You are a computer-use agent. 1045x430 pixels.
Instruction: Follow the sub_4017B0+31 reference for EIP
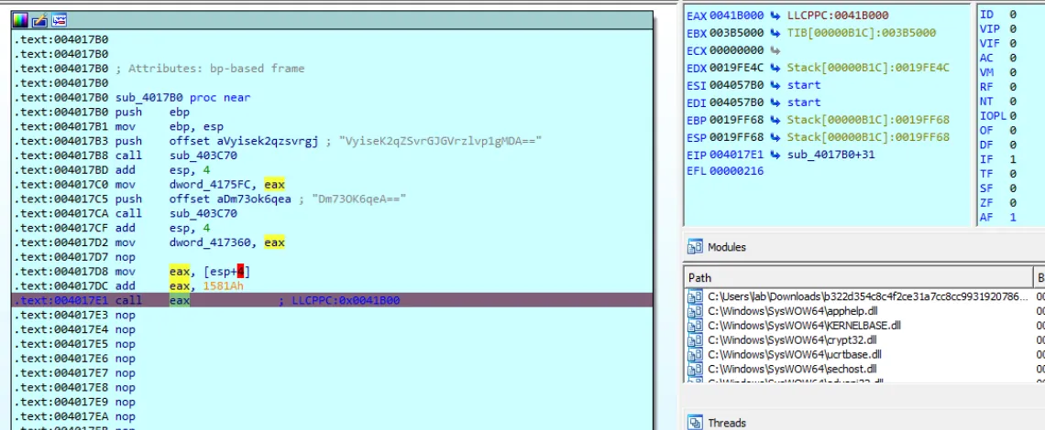831,155
